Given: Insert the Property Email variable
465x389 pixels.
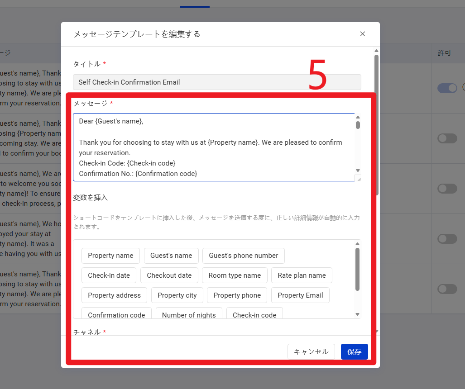Looking at the screenshot, I should (x=300, y=295).
